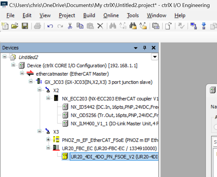Open the Help menu
This screenshot has width=217, height=177.
[x=180, y=15]
